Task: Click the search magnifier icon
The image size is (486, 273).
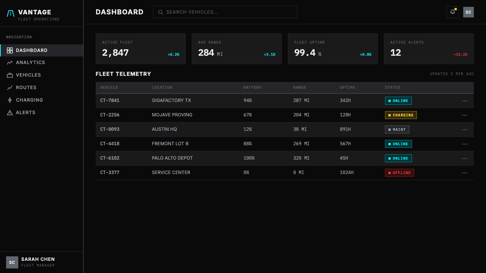Action: pos(161,12)
